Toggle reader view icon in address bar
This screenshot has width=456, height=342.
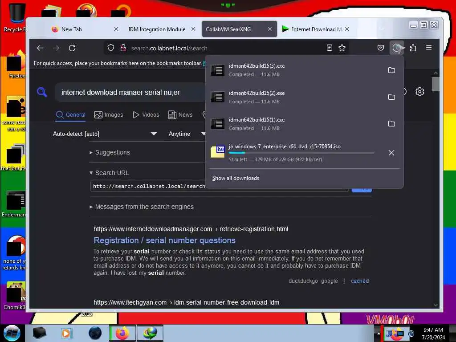tap(329, 48)
